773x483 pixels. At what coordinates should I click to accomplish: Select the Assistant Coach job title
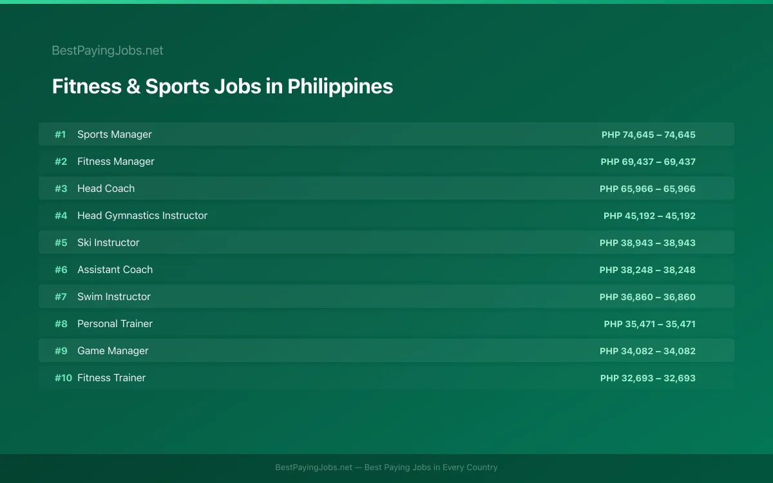point(115,270)
